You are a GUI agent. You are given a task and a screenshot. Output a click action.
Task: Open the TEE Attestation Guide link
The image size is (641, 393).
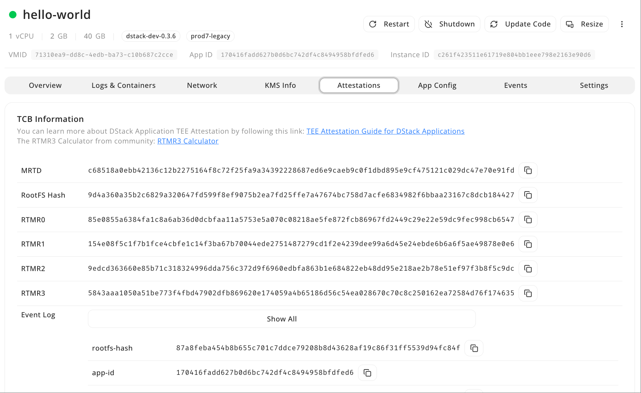385,131
